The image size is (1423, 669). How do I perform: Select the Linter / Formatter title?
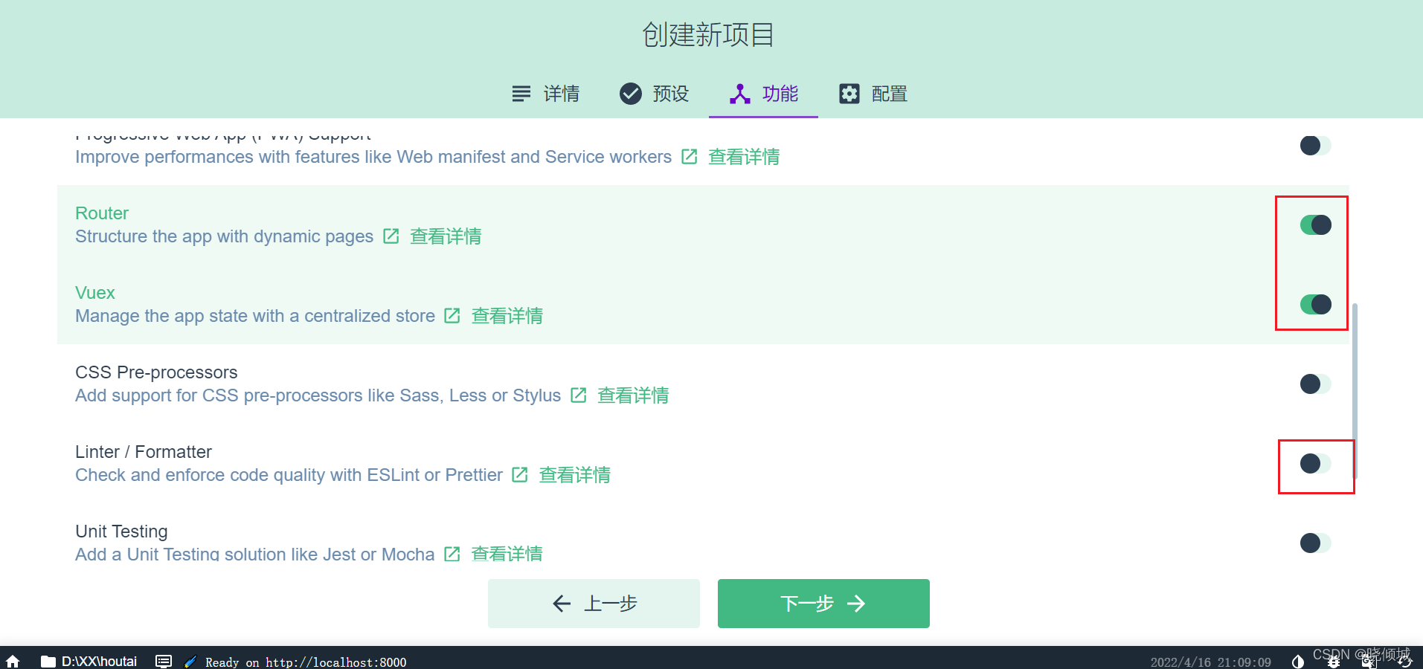click(x=144, y=452)
